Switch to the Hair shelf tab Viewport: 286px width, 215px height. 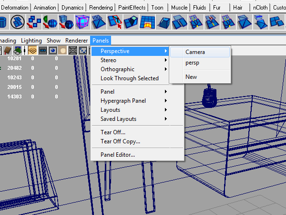tap(238, 8)
